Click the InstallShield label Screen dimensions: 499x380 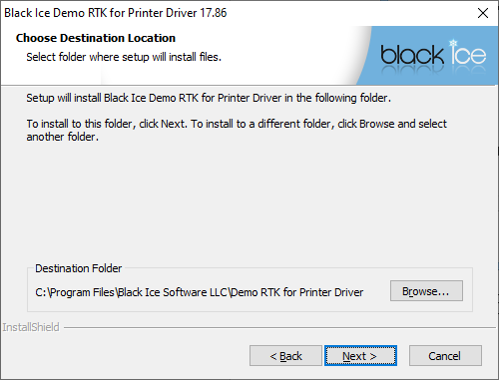(x=31, y=327)
